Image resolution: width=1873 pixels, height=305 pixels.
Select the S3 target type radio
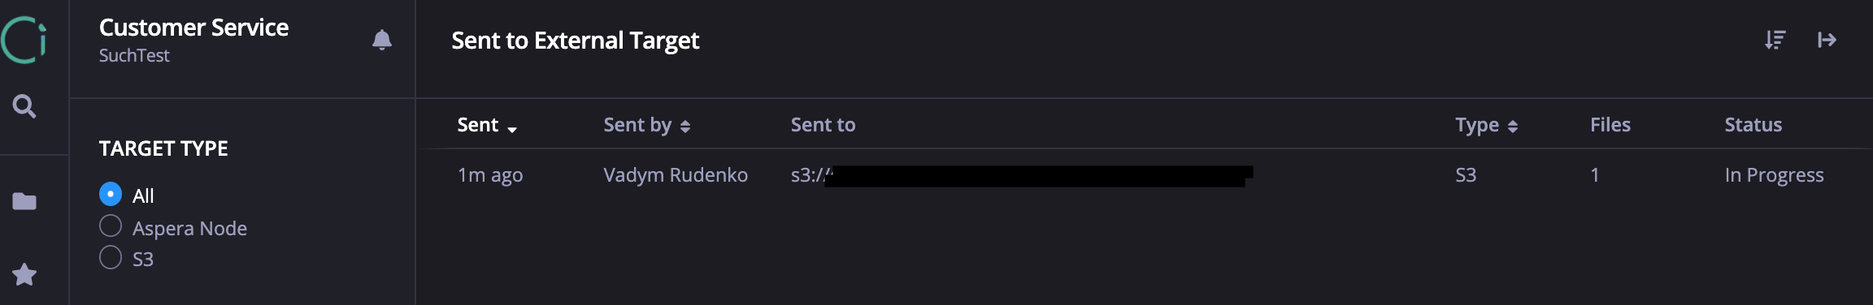tap(111, 258)
